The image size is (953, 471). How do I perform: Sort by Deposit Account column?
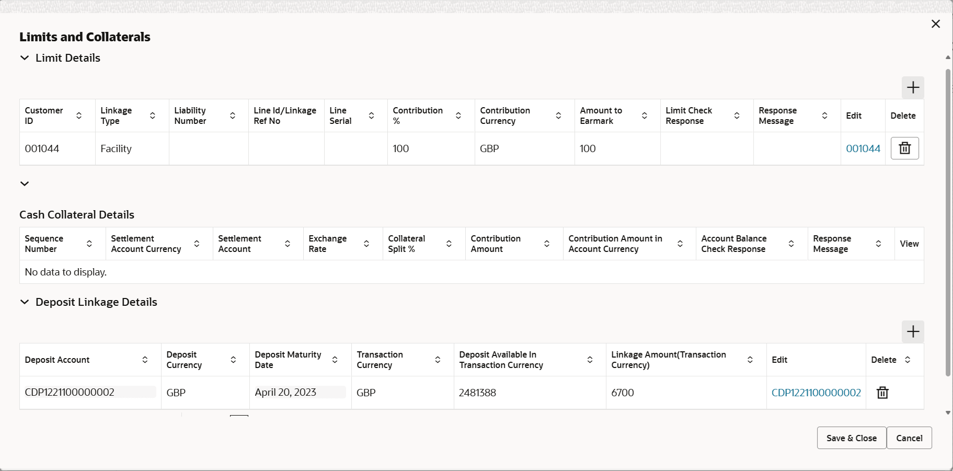click(145, 360)
